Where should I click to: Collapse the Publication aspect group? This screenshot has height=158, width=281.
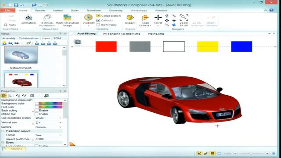tap(3, 131)
